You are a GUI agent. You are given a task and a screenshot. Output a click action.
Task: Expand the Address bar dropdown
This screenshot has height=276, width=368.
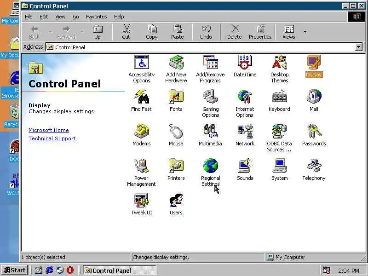point(358,47)
